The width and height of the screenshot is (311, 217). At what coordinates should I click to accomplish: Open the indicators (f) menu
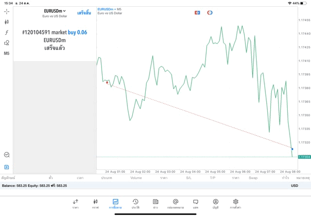[6, 33]
